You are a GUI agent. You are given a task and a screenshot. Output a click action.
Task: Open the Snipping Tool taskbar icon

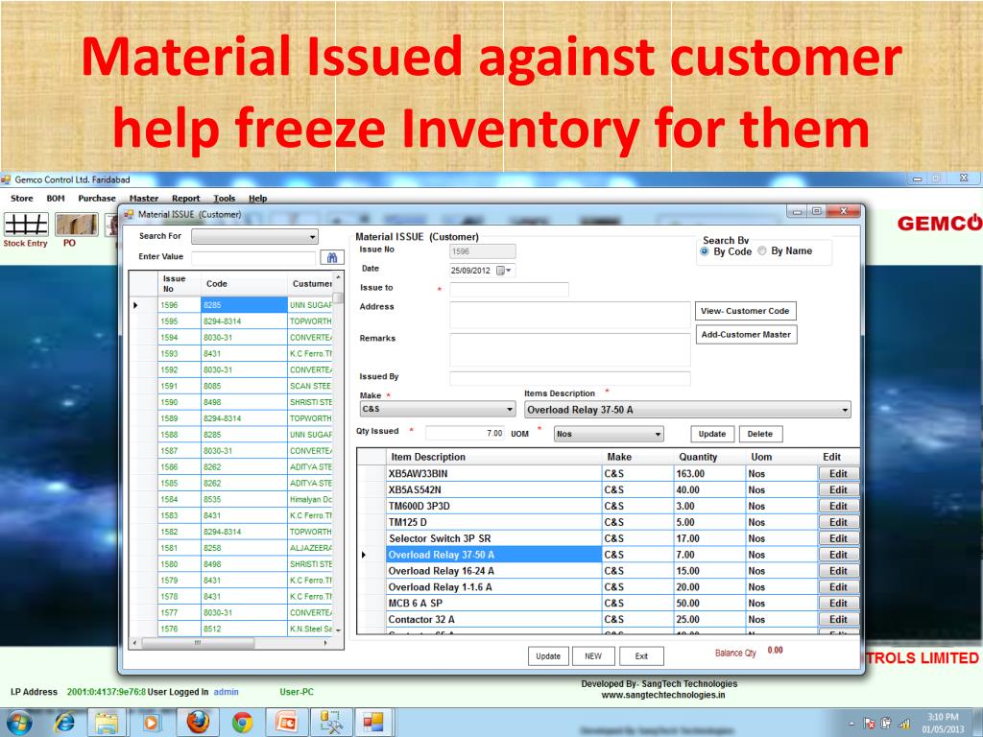coord(330,722)
